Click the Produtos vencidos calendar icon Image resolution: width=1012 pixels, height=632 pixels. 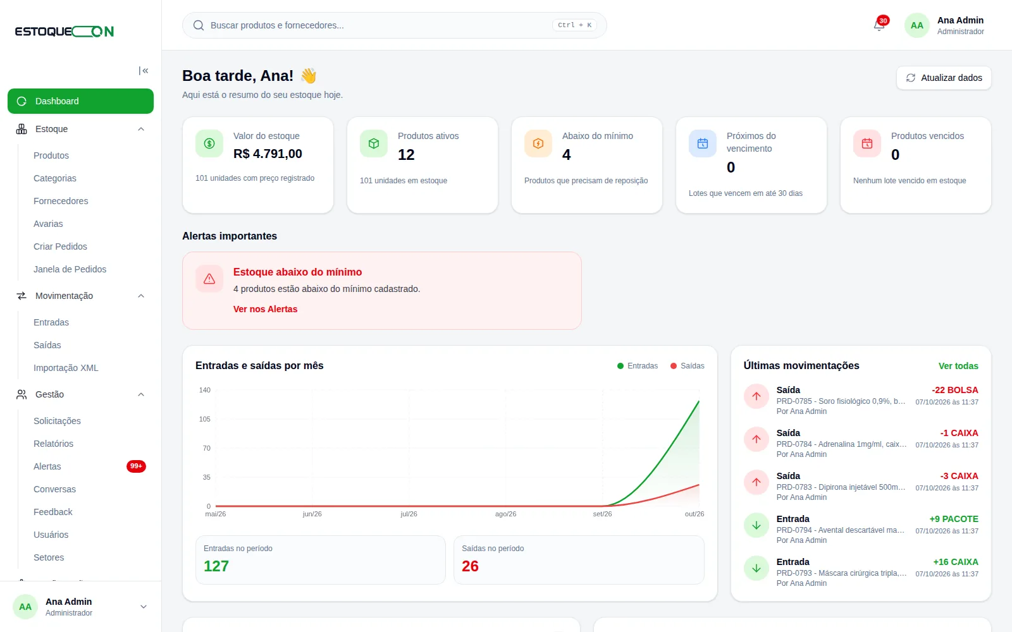867,143
